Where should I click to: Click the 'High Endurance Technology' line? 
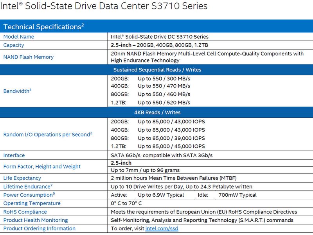tap(145, 61)
